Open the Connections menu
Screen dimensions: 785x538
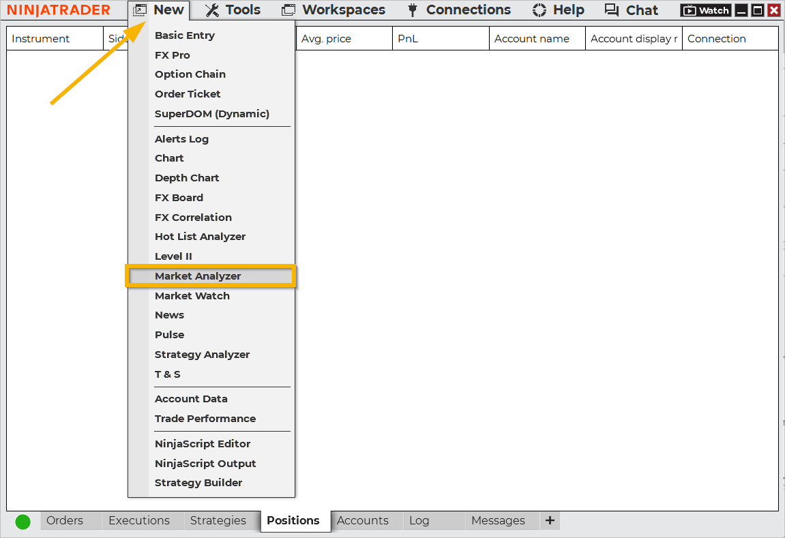tap(460, 10)
